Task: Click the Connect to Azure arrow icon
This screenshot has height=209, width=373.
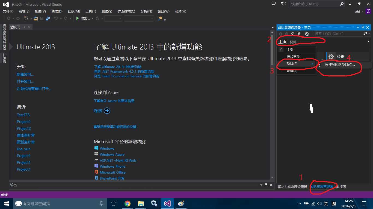Action: point(107,110)
